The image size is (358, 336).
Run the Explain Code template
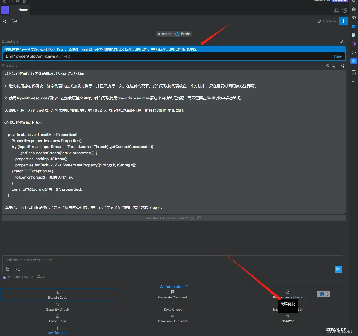coord(57,295)
